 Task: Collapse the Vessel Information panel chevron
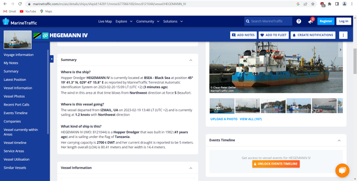(191, 168)
